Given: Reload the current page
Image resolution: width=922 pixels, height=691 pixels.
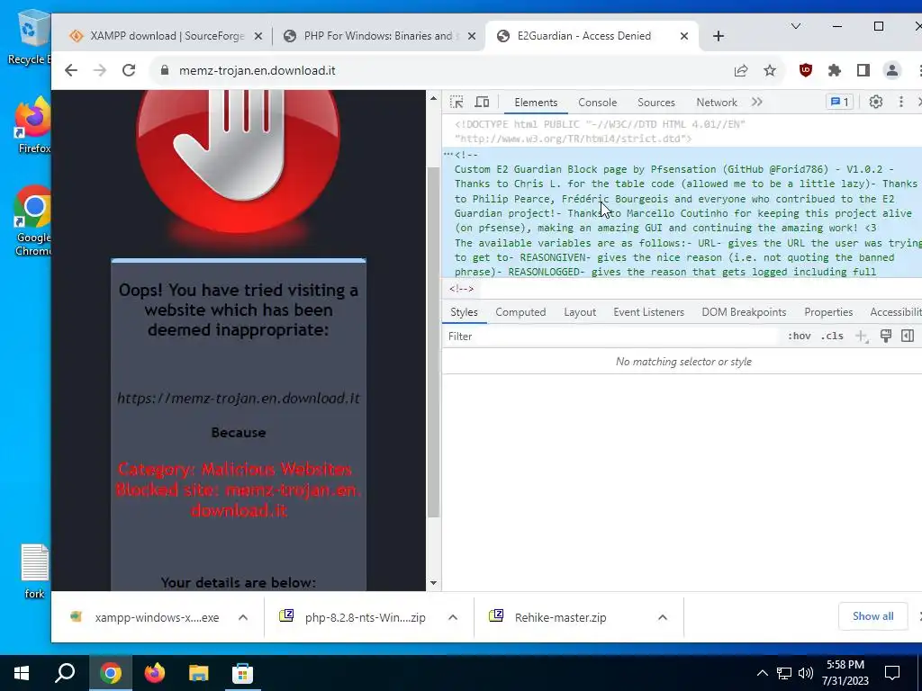Looking at the screenshot, I should click(x=129, y=70).
